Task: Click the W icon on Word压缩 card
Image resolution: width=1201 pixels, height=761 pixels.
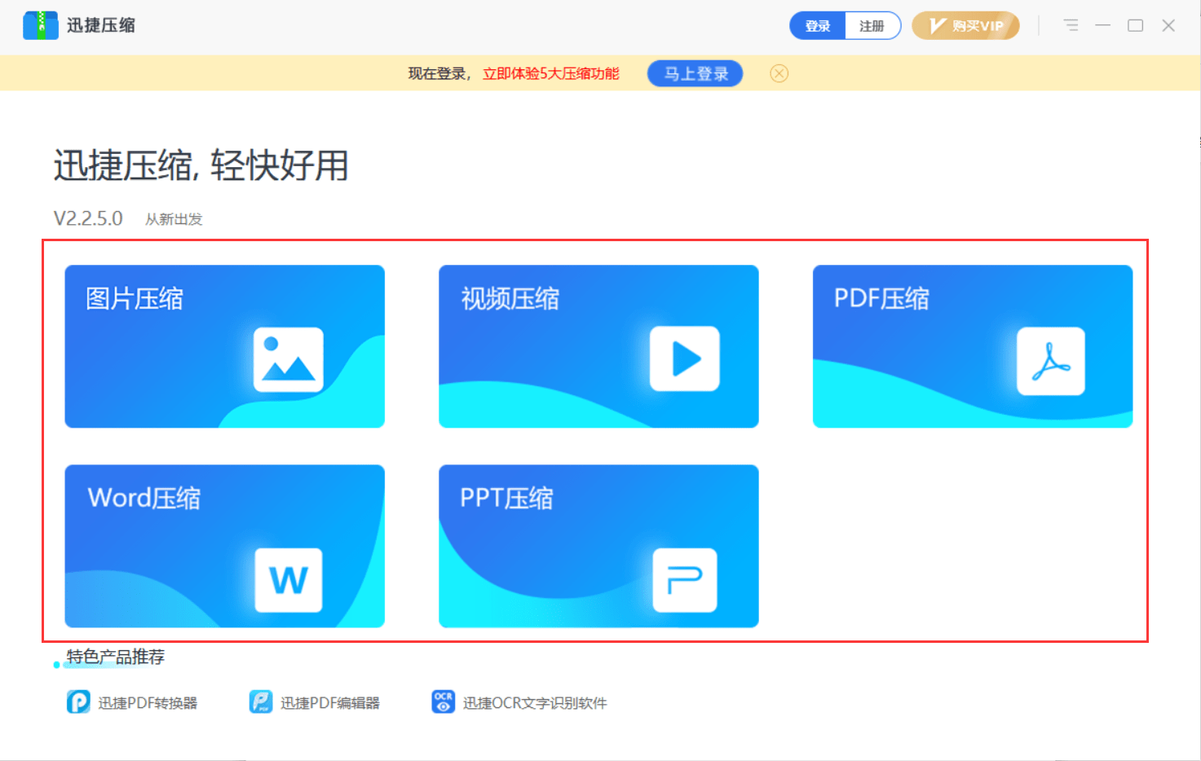Action: 287,581
